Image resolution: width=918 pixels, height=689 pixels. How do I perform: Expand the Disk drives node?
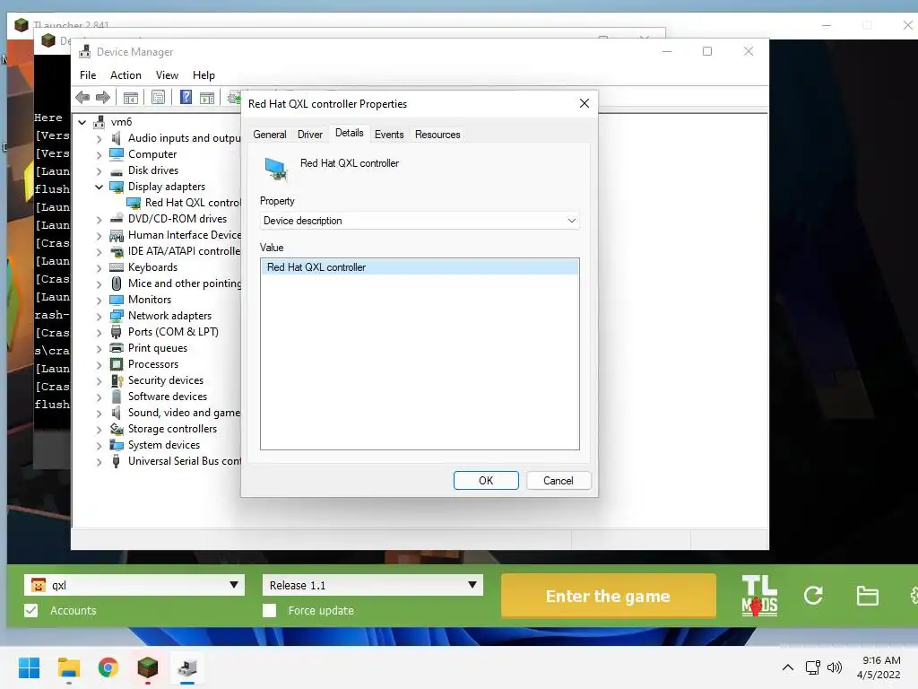tap(99, 171)
